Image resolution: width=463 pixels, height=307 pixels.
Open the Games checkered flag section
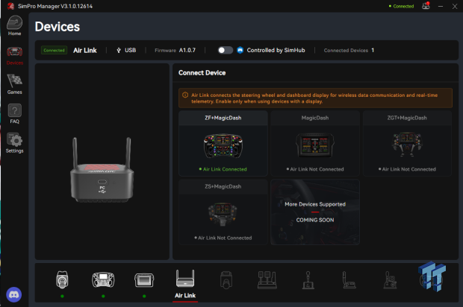click(x=14, y=84)
